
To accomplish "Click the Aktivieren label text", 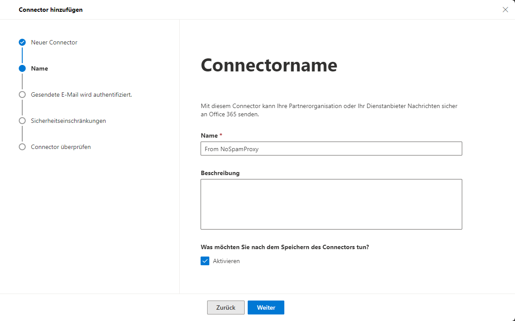I will [226, 261].
